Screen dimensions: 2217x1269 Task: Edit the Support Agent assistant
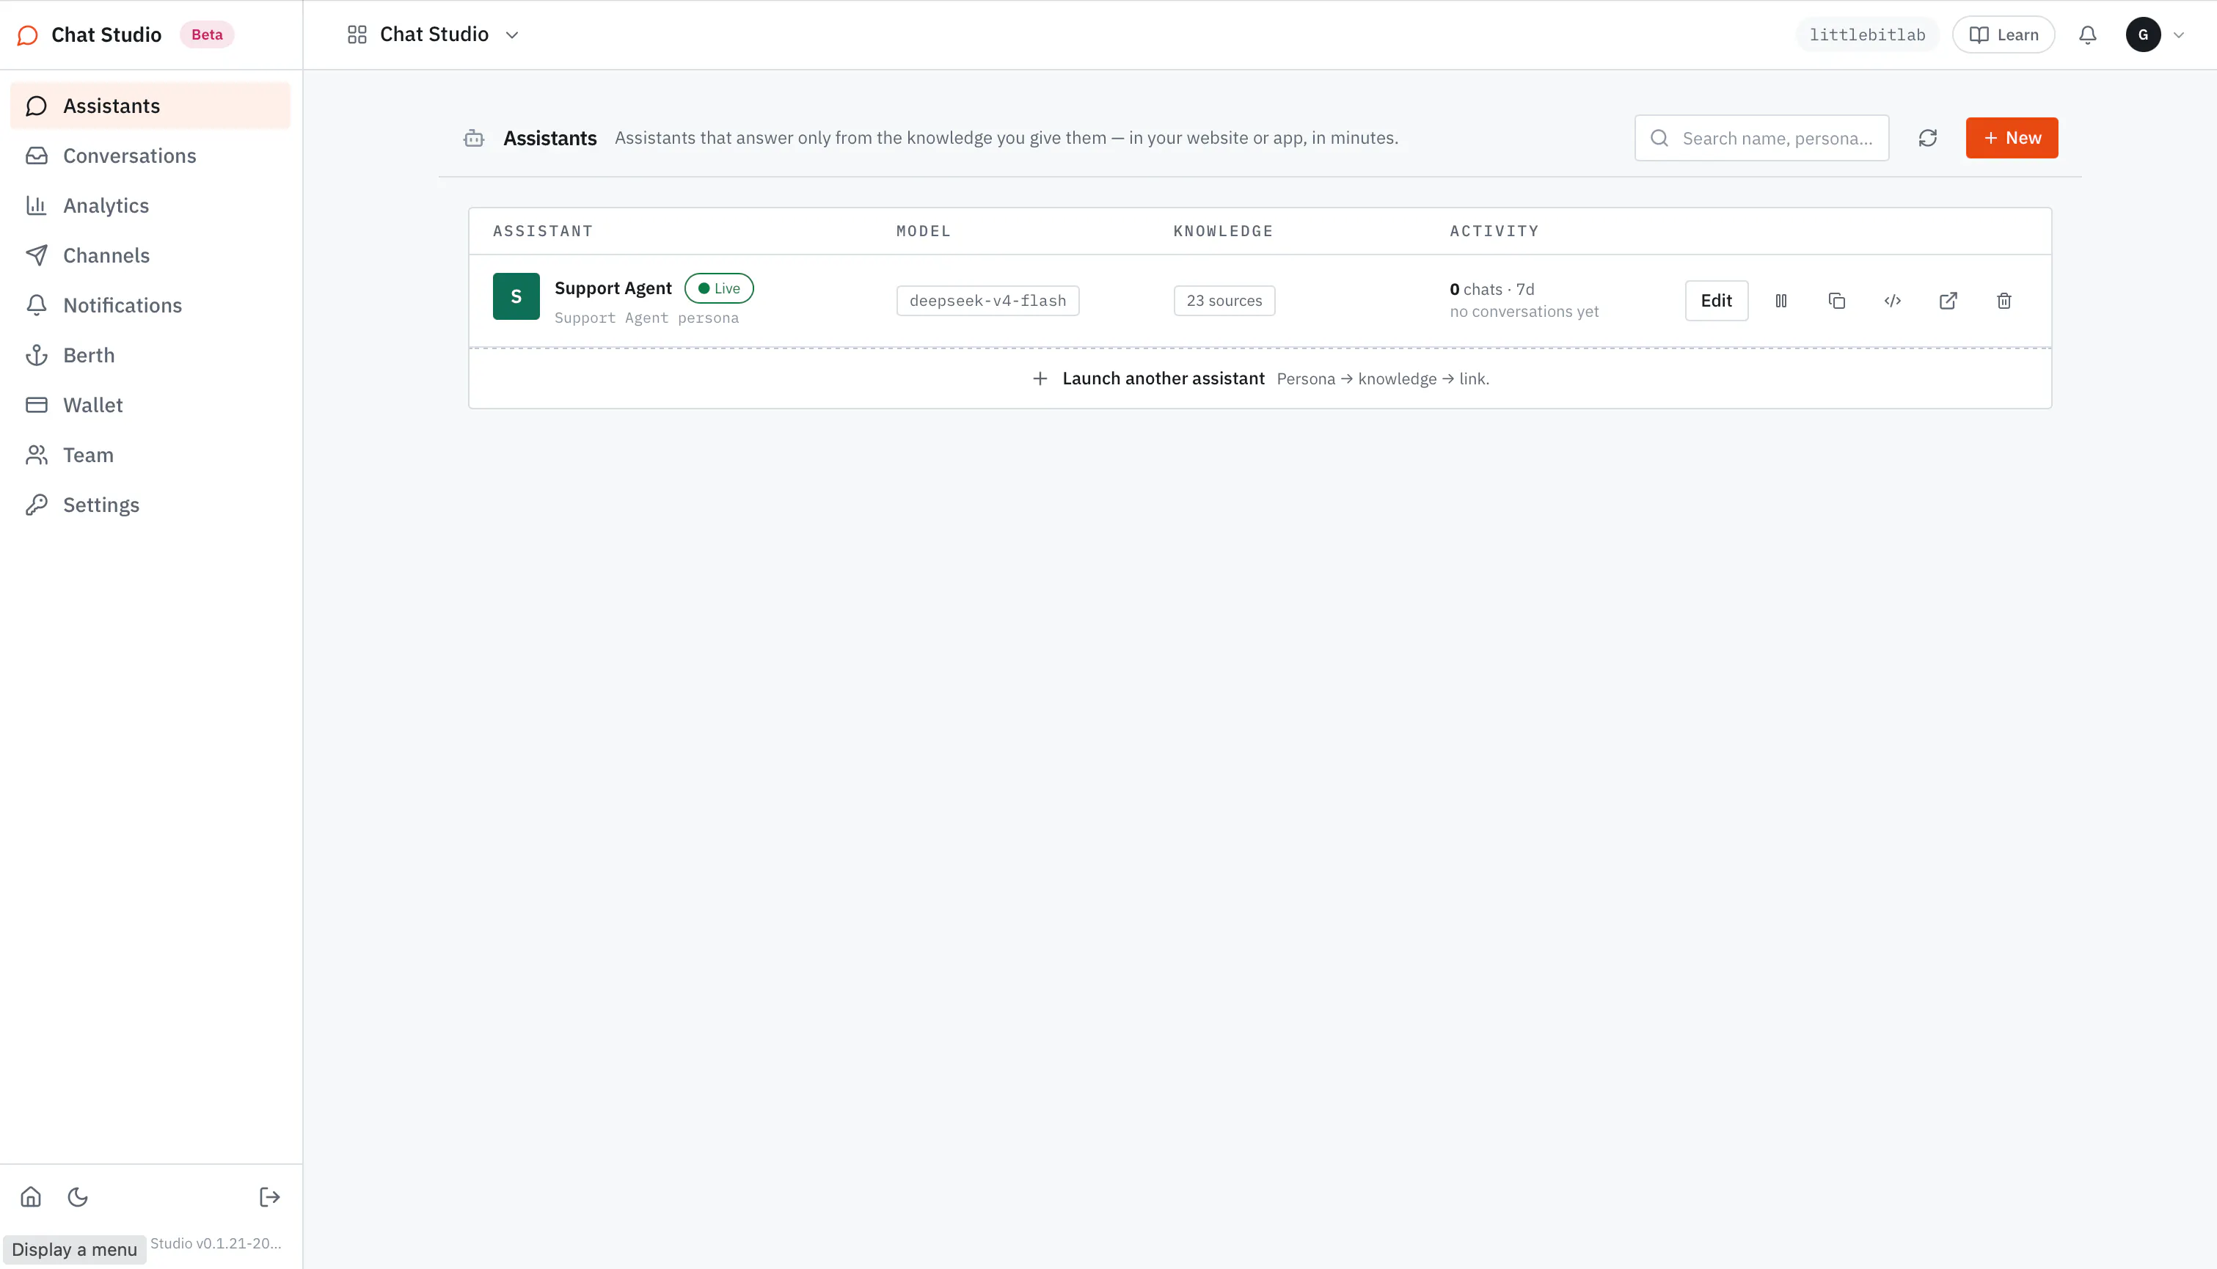point(1716,301)
